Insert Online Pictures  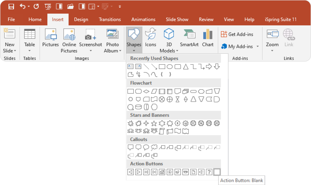pyautogui.click(x=69, y=41)
